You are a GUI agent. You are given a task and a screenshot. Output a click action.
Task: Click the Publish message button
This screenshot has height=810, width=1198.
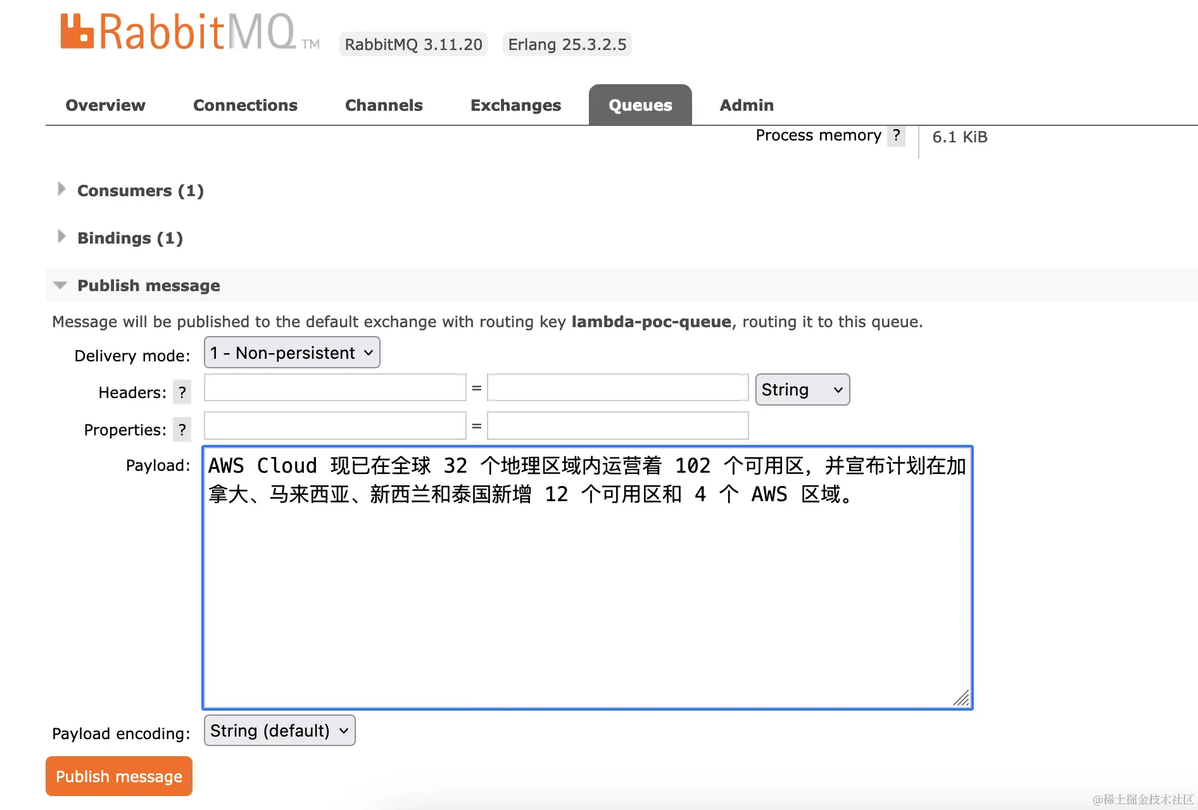click(118, 776)
